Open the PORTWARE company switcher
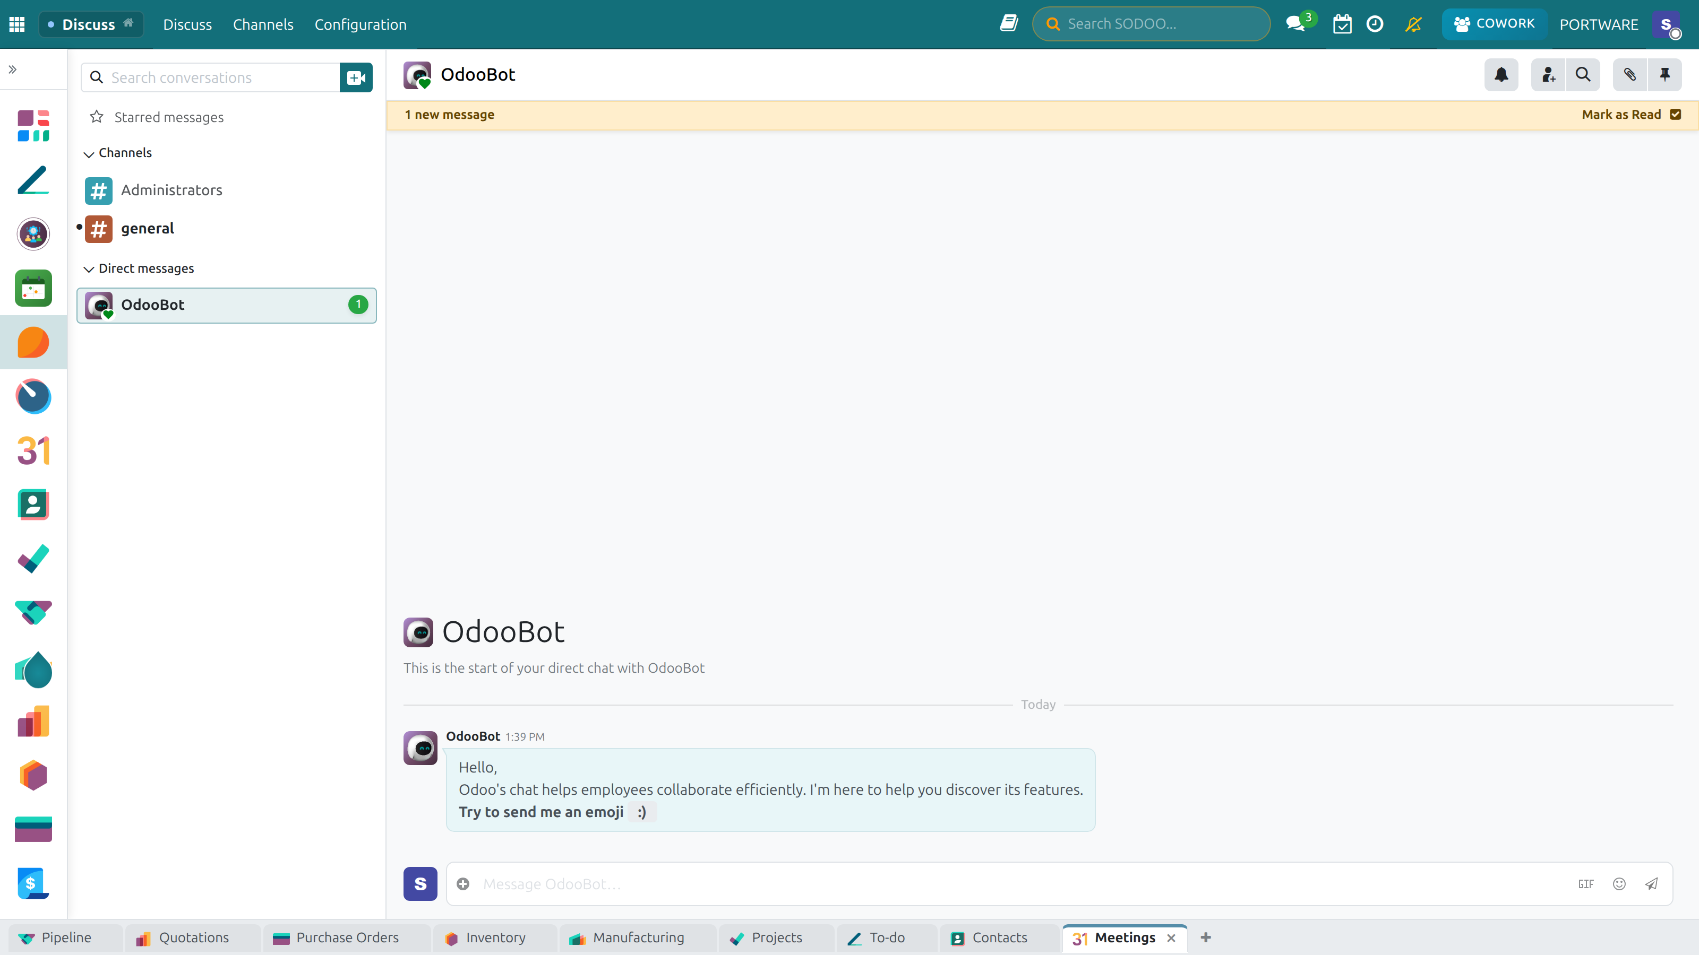 (x=1599, y=24)
